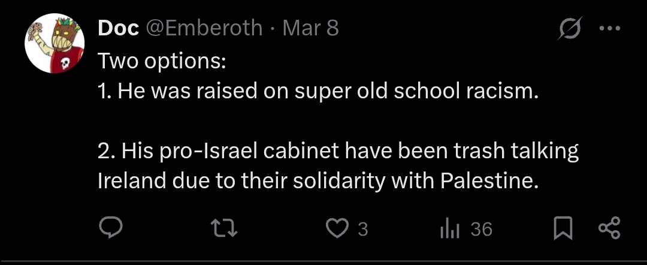Open the Grok explain-post icon
Viewport: 647px width, 265px height.
pos(571,28)
